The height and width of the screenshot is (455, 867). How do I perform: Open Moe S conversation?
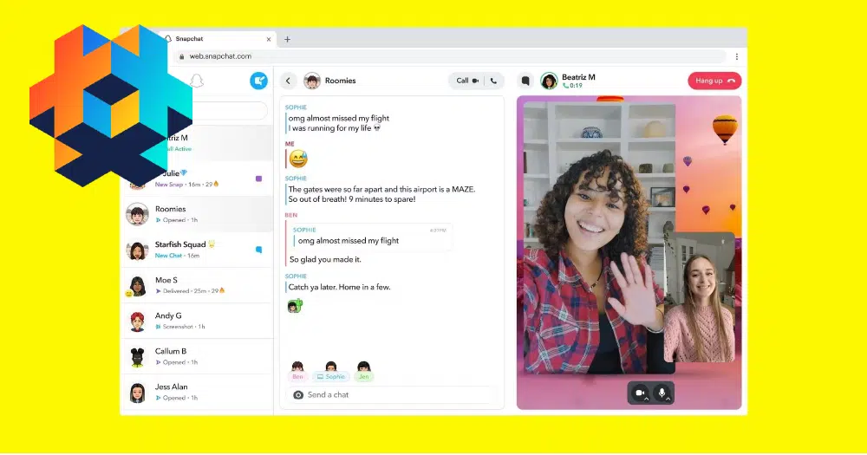[x=198, y=285]
